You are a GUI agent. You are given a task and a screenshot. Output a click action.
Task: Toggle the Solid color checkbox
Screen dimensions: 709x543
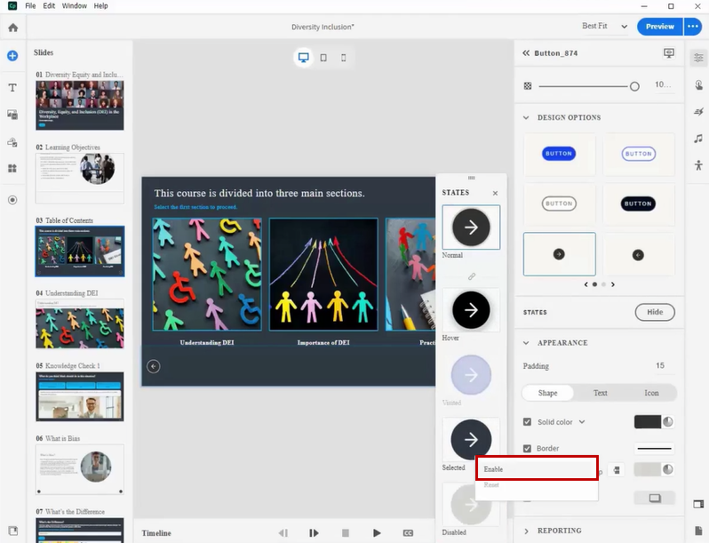[x=527, y=422]
